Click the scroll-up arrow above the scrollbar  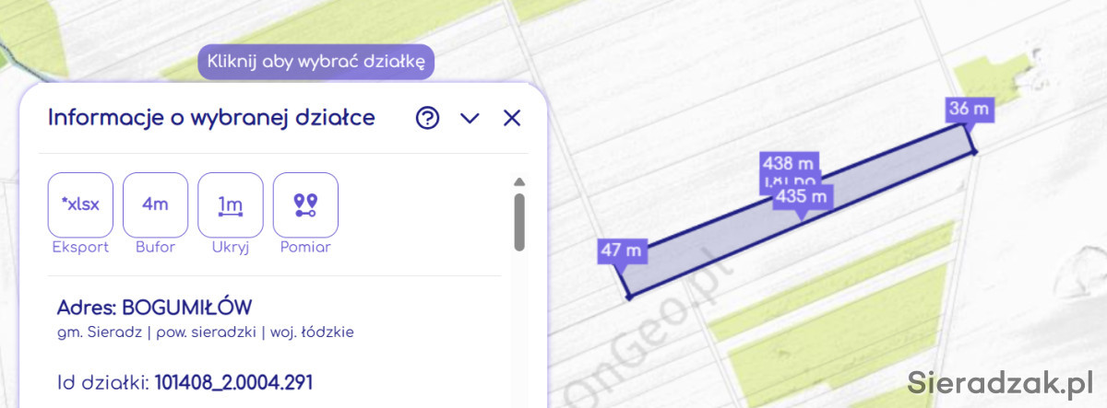[519, 181]
